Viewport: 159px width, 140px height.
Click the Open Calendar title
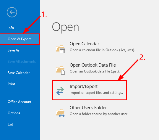[x=84, y=44]
